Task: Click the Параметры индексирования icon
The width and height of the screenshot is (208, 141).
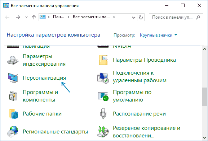Action: click(13, 60)
